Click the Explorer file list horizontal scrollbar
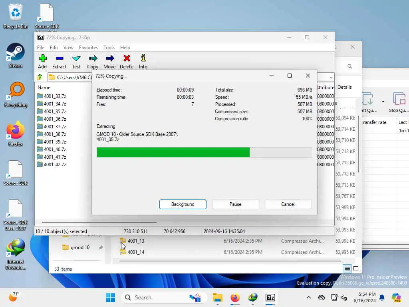409x307 pixels. tap(230, 261)
